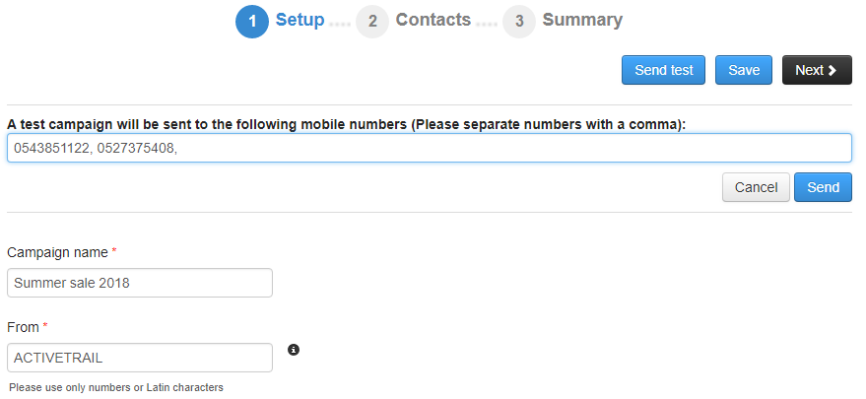Click the step 3 circle icon
The width and height of the screenshot is (866, 399).
coord(519,21)
